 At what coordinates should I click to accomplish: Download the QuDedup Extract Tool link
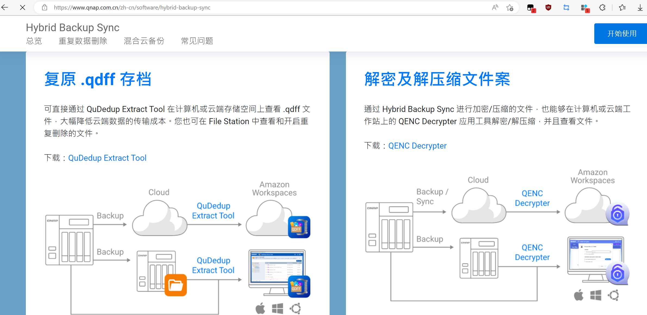point(107,158)
